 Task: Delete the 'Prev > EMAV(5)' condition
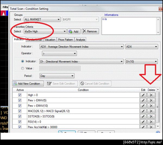(151, 100)
